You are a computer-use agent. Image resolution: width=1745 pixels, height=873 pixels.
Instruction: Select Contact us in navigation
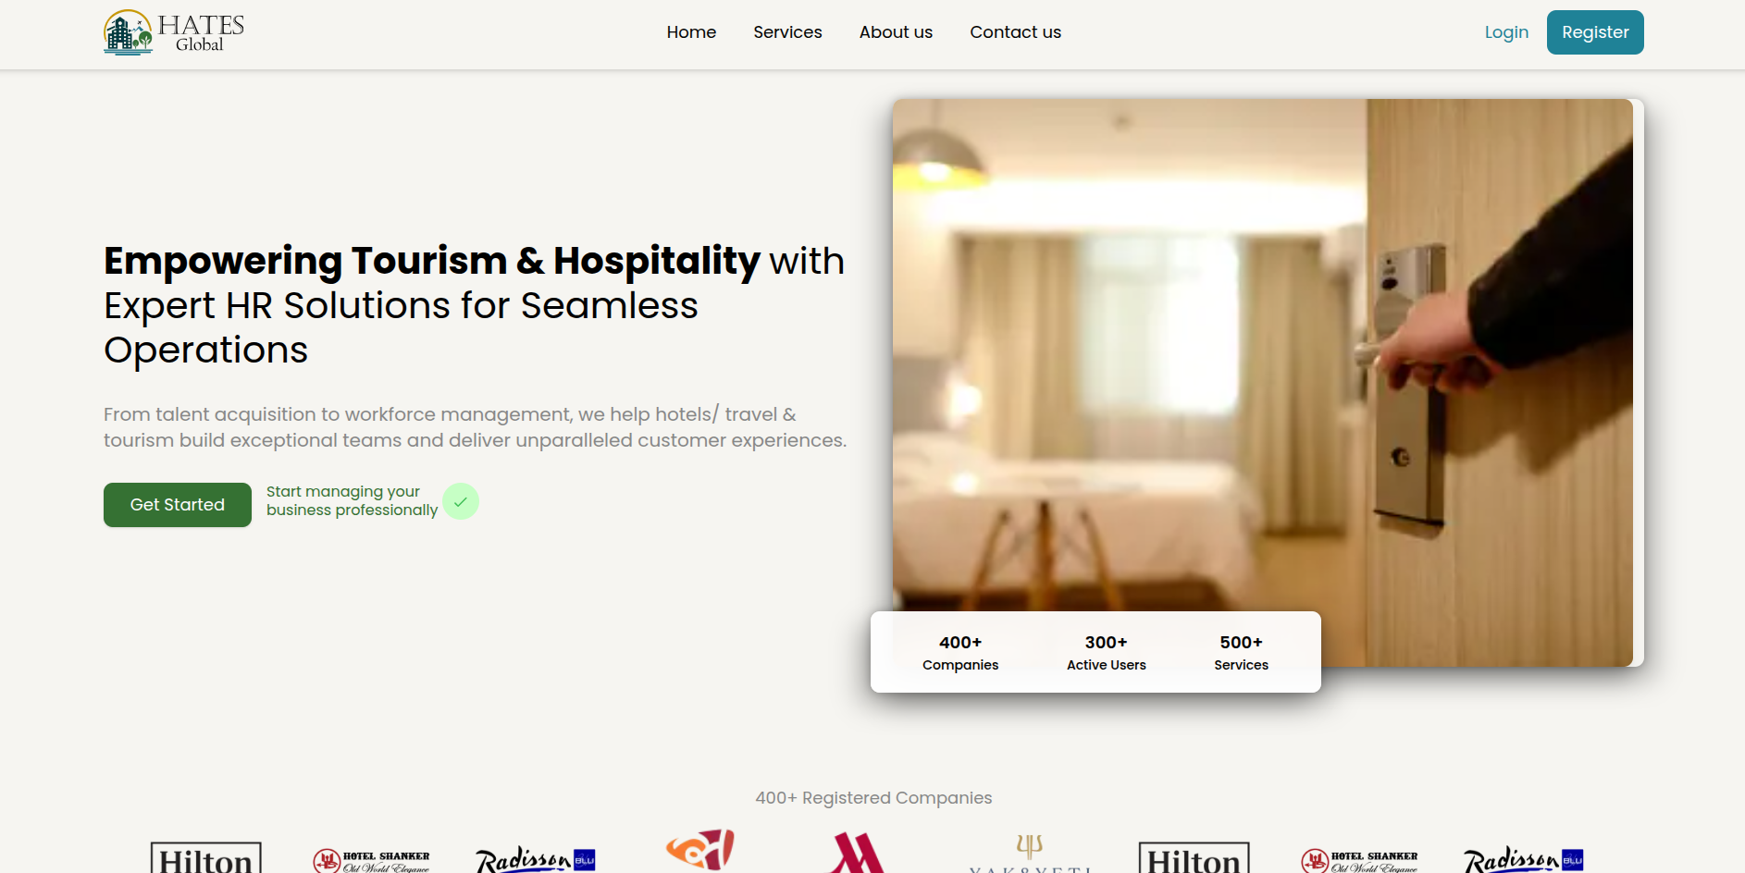[x=1015, y=32]
